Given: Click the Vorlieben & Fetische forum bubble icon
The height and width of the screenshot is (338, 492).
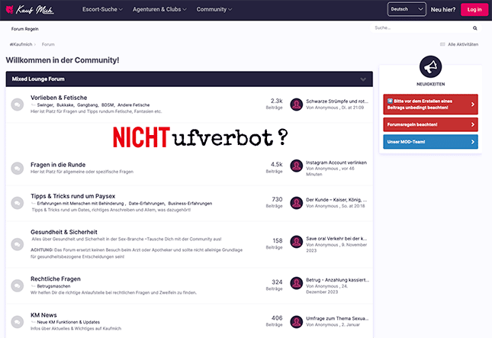Looking at the screenshot, I should 18,105.
